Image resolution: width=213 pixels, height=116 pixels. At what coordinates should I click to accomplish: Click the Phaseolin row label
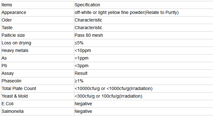(11, 81)
